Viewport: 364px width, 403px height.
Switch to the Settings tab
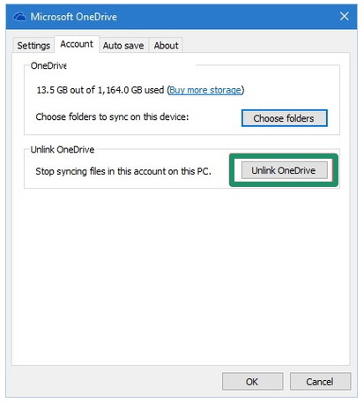point(33,46)
